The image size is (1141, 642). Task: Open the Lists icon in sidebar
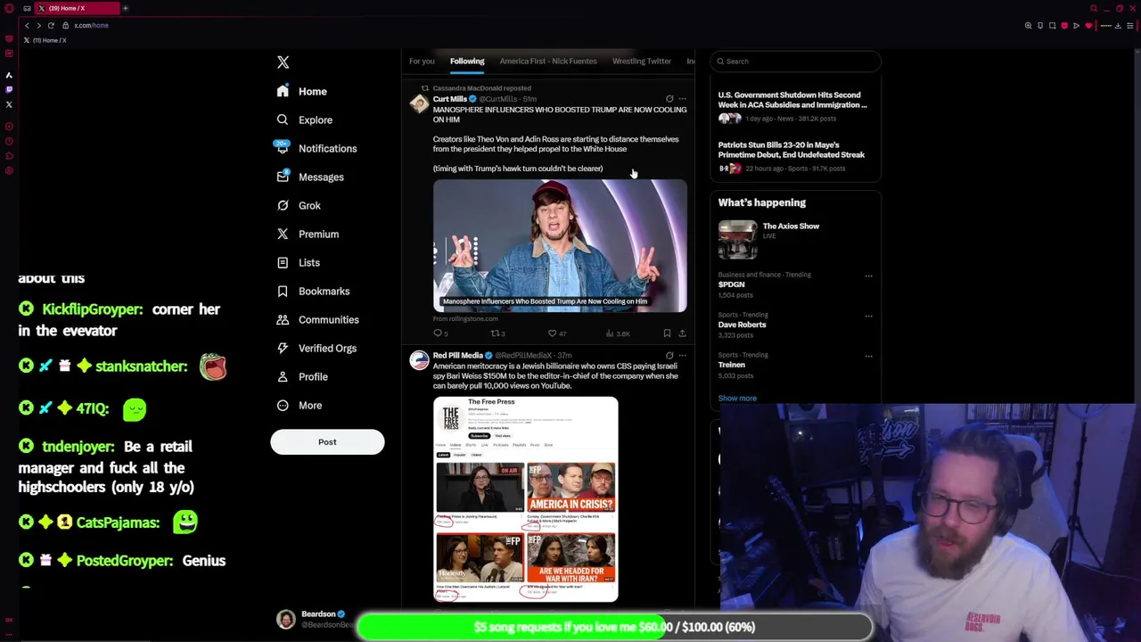283,262
